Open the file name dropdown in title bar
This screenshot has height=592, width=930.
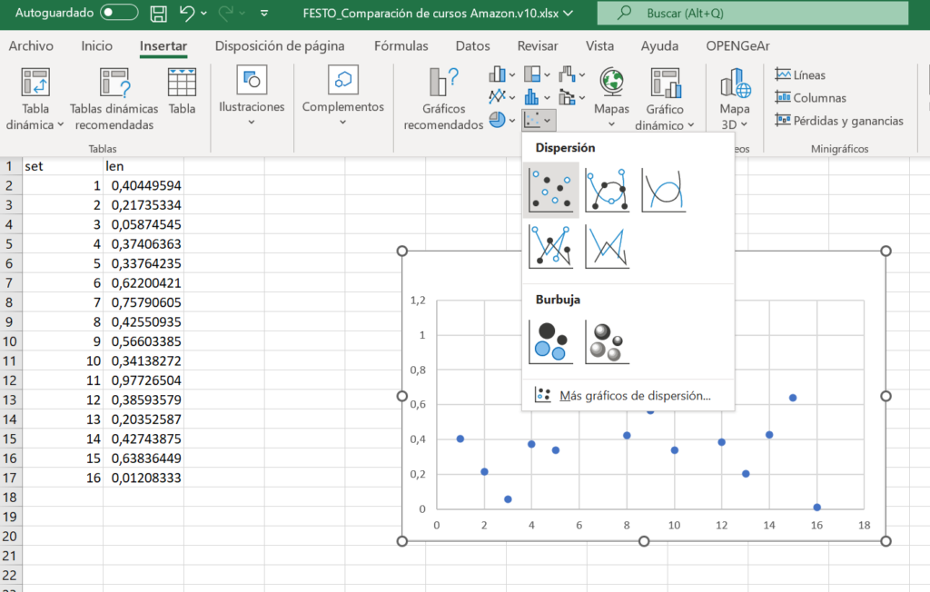[x=569, y=13]
